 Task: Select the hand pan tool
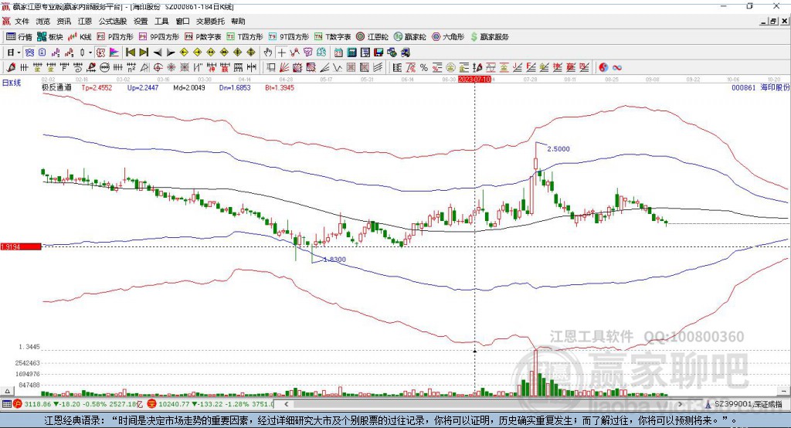268,53
